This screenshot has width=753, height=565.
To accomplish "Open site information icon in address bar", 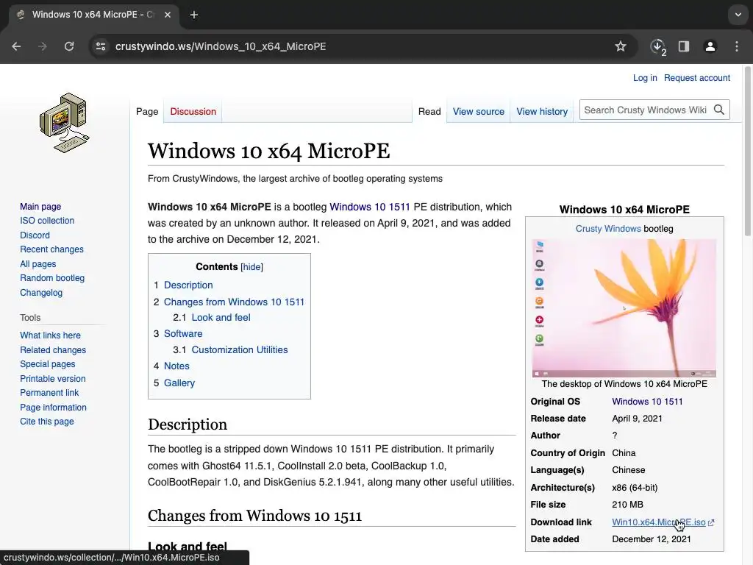I will 101,46.
